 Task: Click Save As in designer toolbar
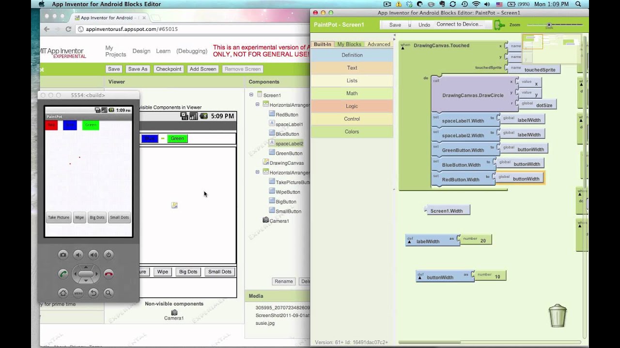(138, 69)
